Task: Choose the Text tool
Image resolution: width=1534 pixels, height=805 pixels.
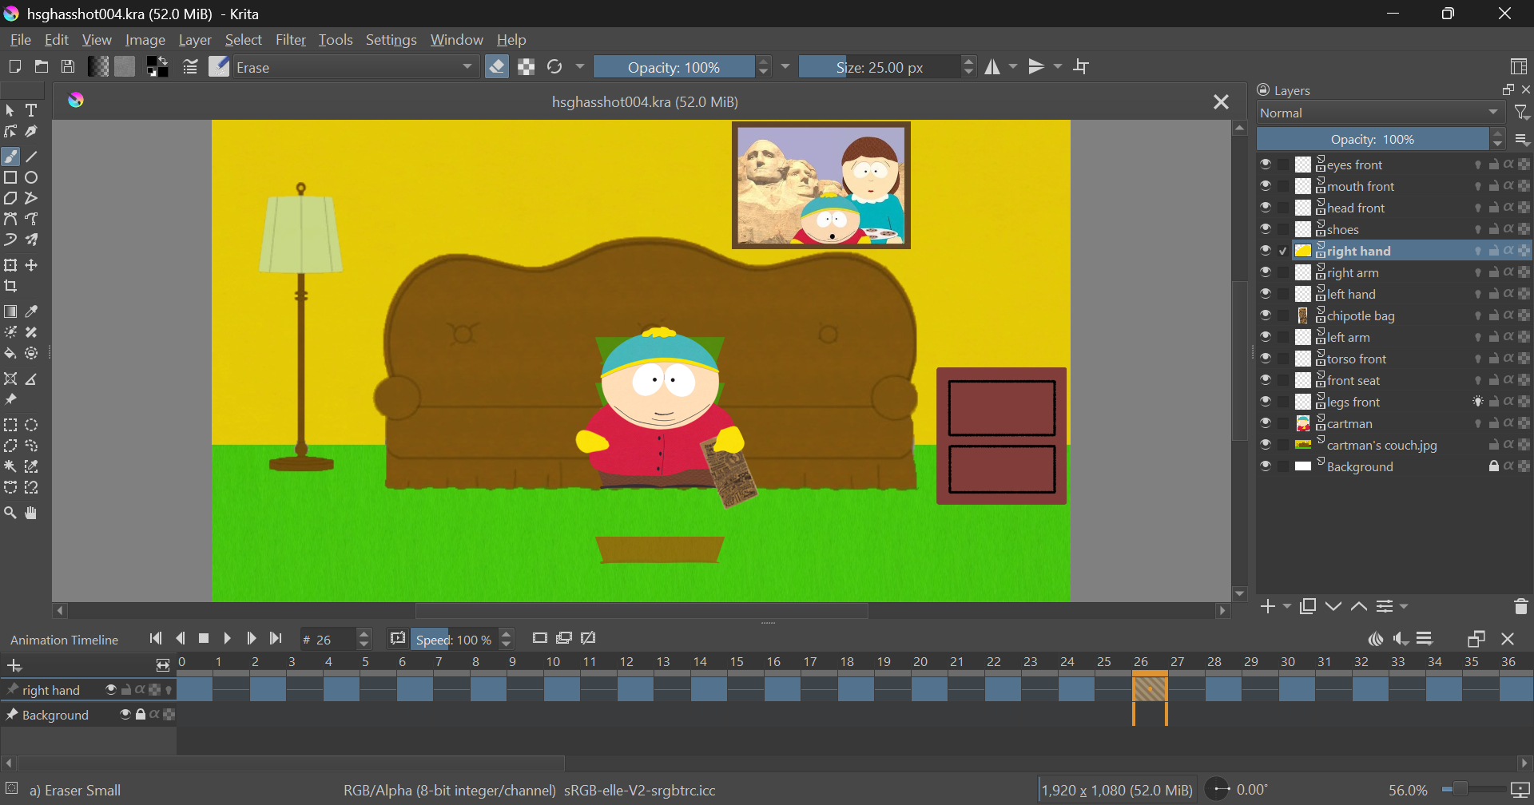Action: click(x=32, y=110)
